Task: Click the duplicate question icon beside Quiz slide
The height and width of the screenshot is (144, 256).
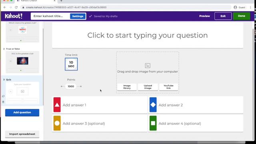Action: tap(3, 96)
